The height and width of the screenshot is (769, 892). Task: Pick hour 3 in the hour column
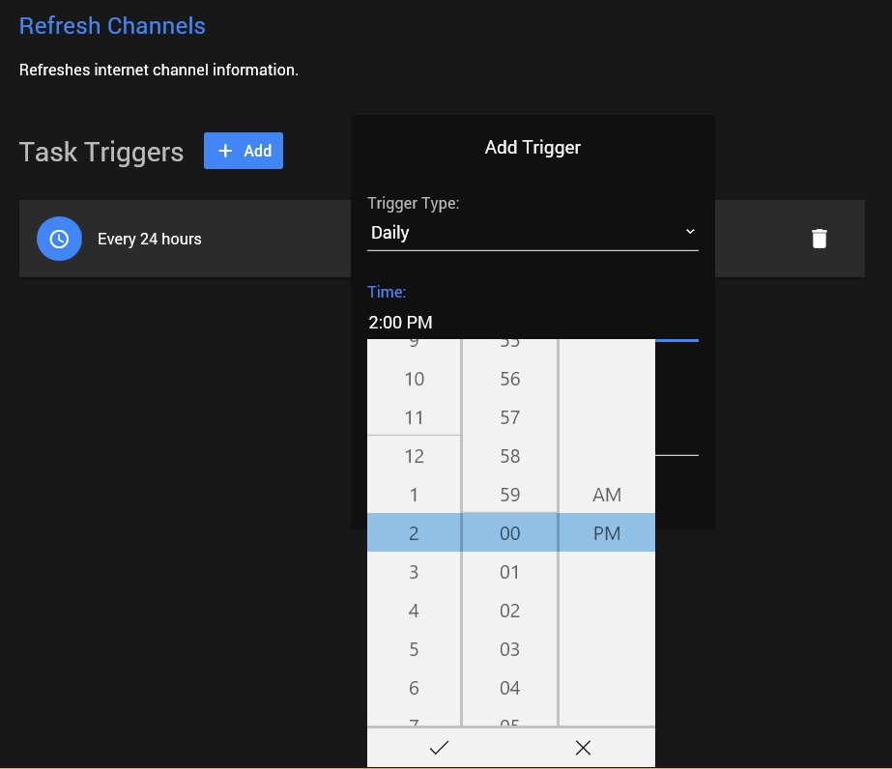414,572
